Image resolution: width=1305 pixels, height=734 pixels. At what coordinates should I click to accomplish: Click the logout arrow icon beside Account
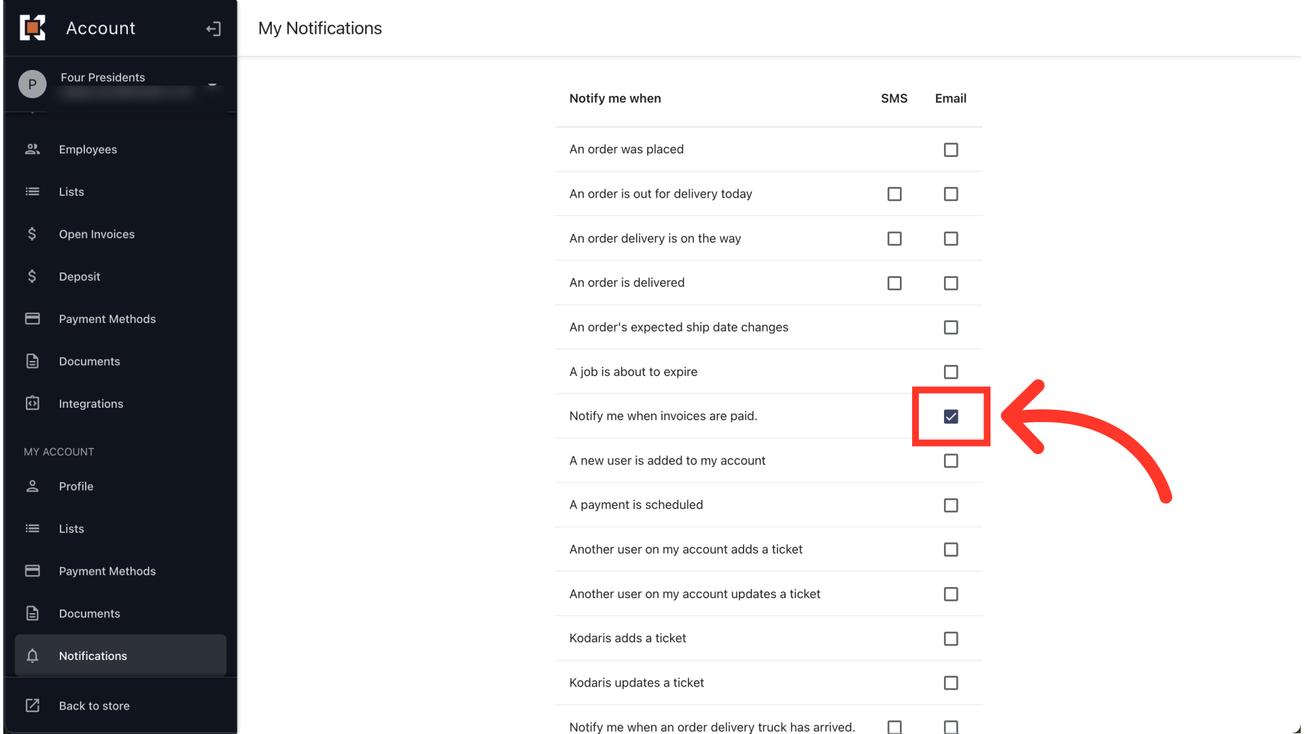pyautogui.click(x=213, y=29)
